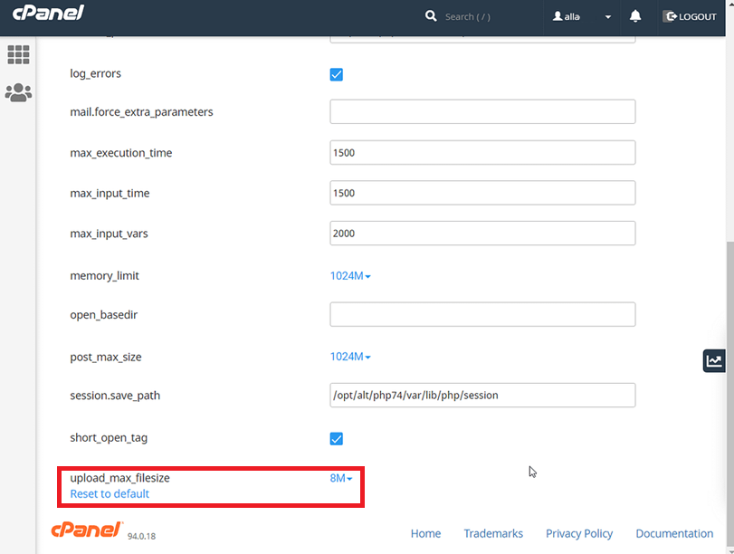Uncheck the short_open_tag option
The height and width of the screenshot is (554, 734).
[336, 438]
